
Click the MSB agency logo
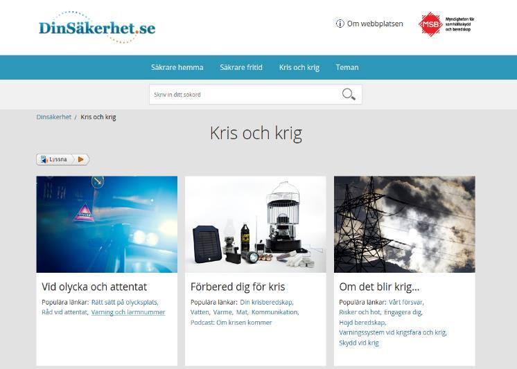click(446, 24)
